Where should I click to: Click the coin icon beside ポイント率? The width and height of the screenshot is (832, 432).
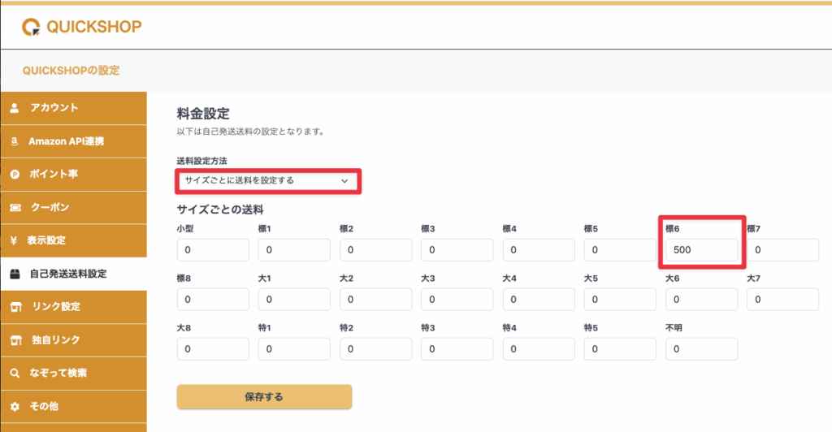15,175
